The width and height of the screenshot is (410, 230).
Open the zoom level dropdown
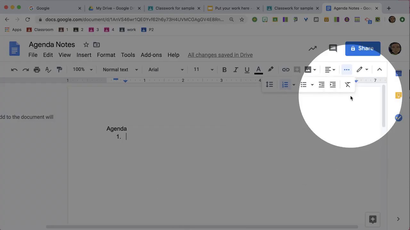coord(83,70)
